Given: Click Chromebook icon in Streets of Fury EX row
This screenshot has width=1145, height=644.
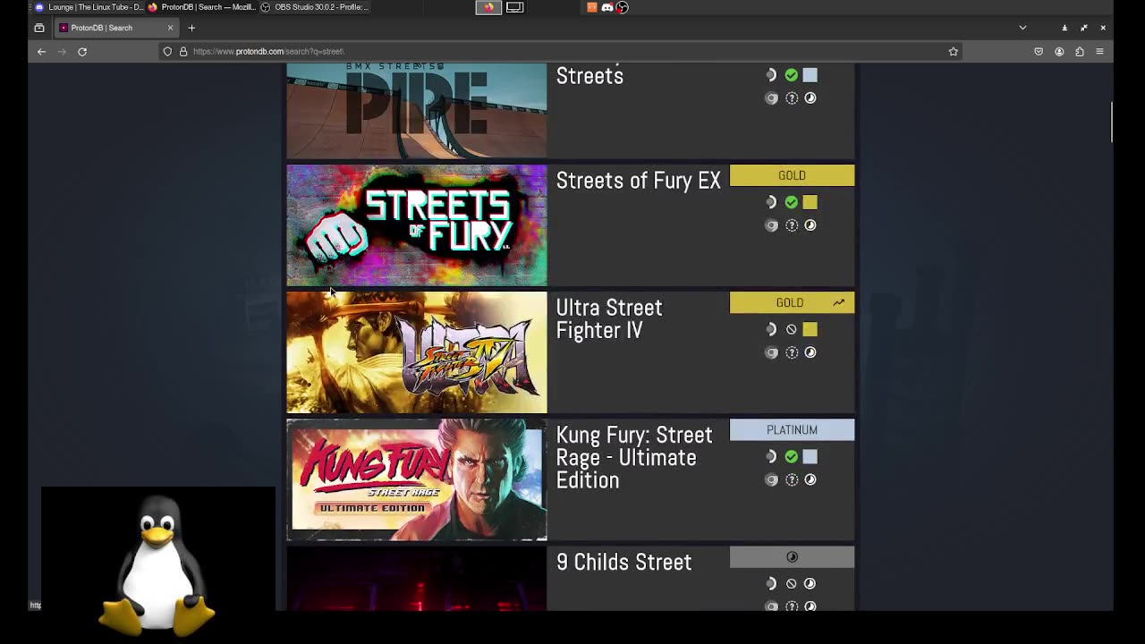Looking at the screenshot, I should pyautogui.click(x=771, y=225).
